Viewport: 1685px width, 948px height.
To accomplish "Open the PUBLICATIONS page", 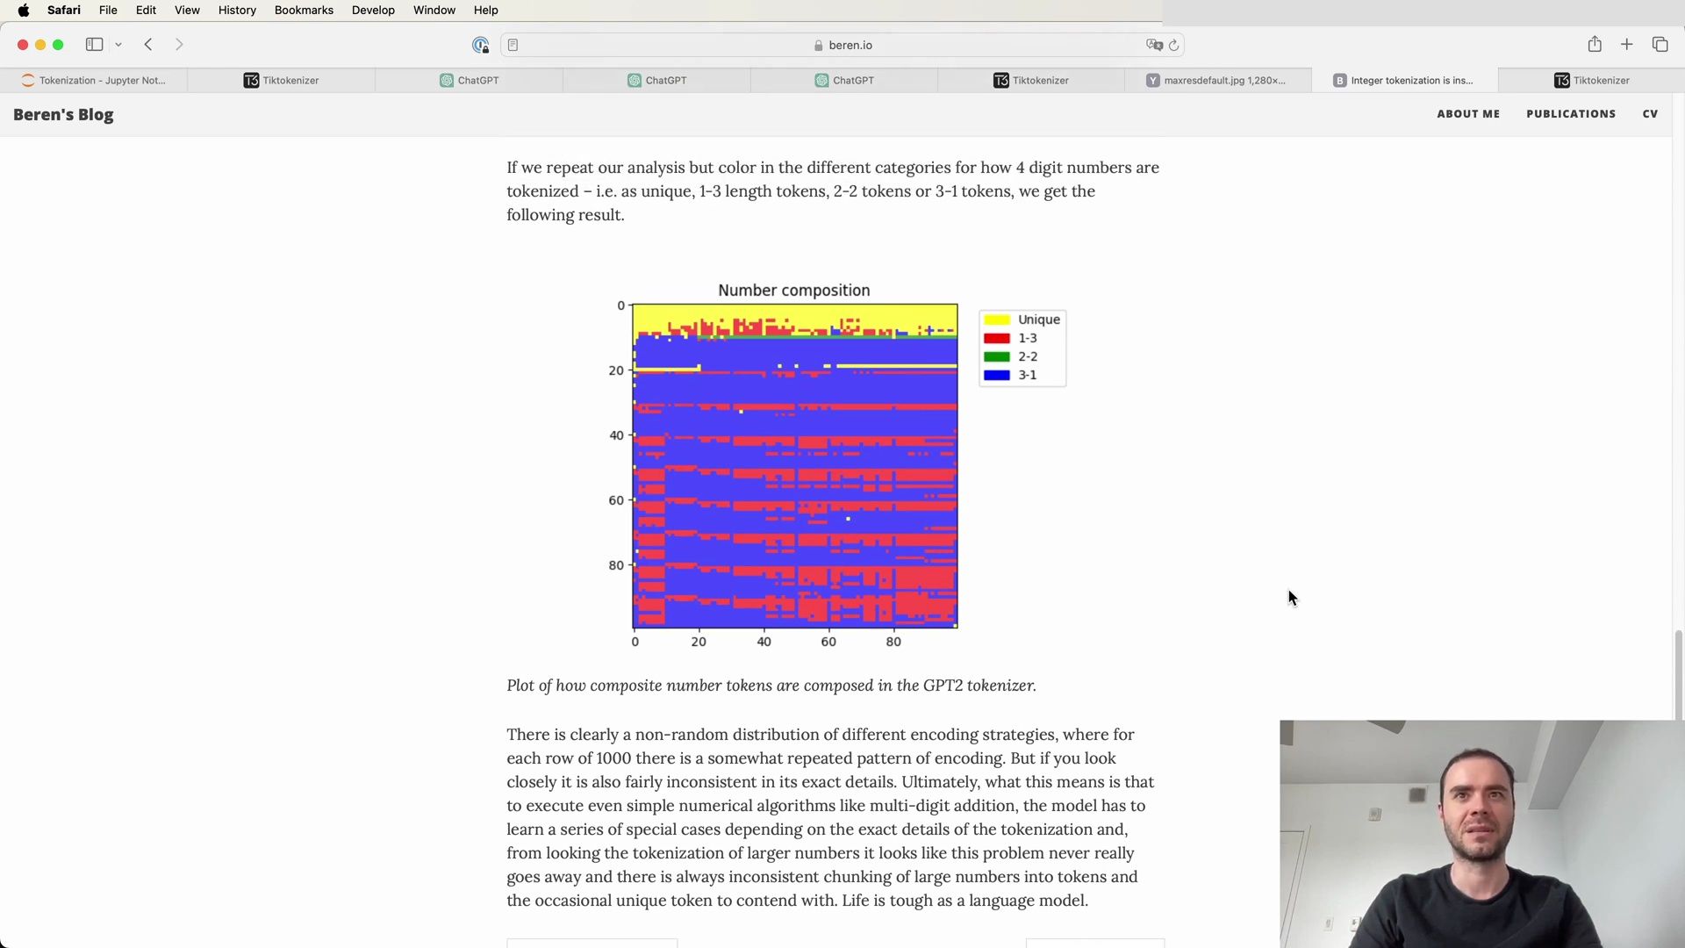I will [x=1571, y=114].
